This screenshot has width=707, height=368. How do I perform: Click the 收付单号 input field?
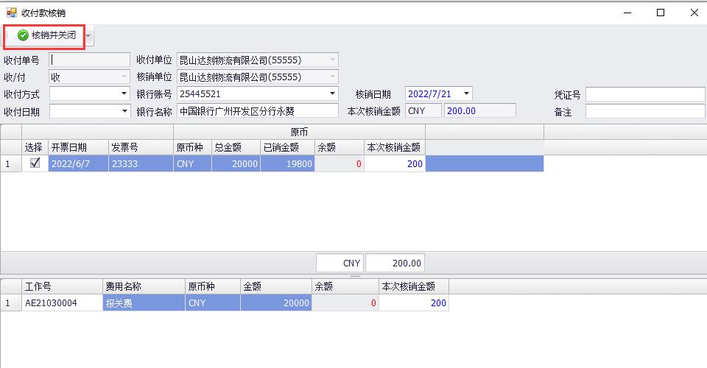88,60
